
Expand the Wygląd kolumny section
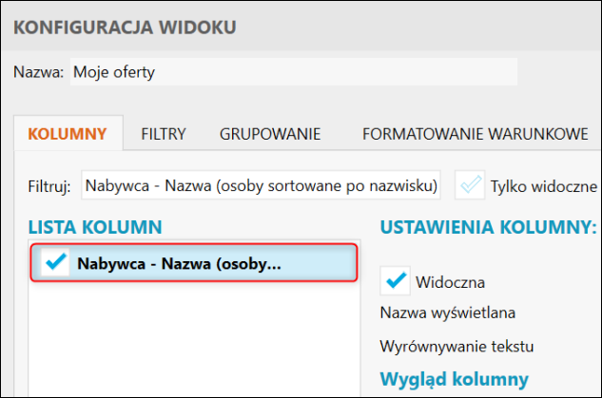point(454,380)
